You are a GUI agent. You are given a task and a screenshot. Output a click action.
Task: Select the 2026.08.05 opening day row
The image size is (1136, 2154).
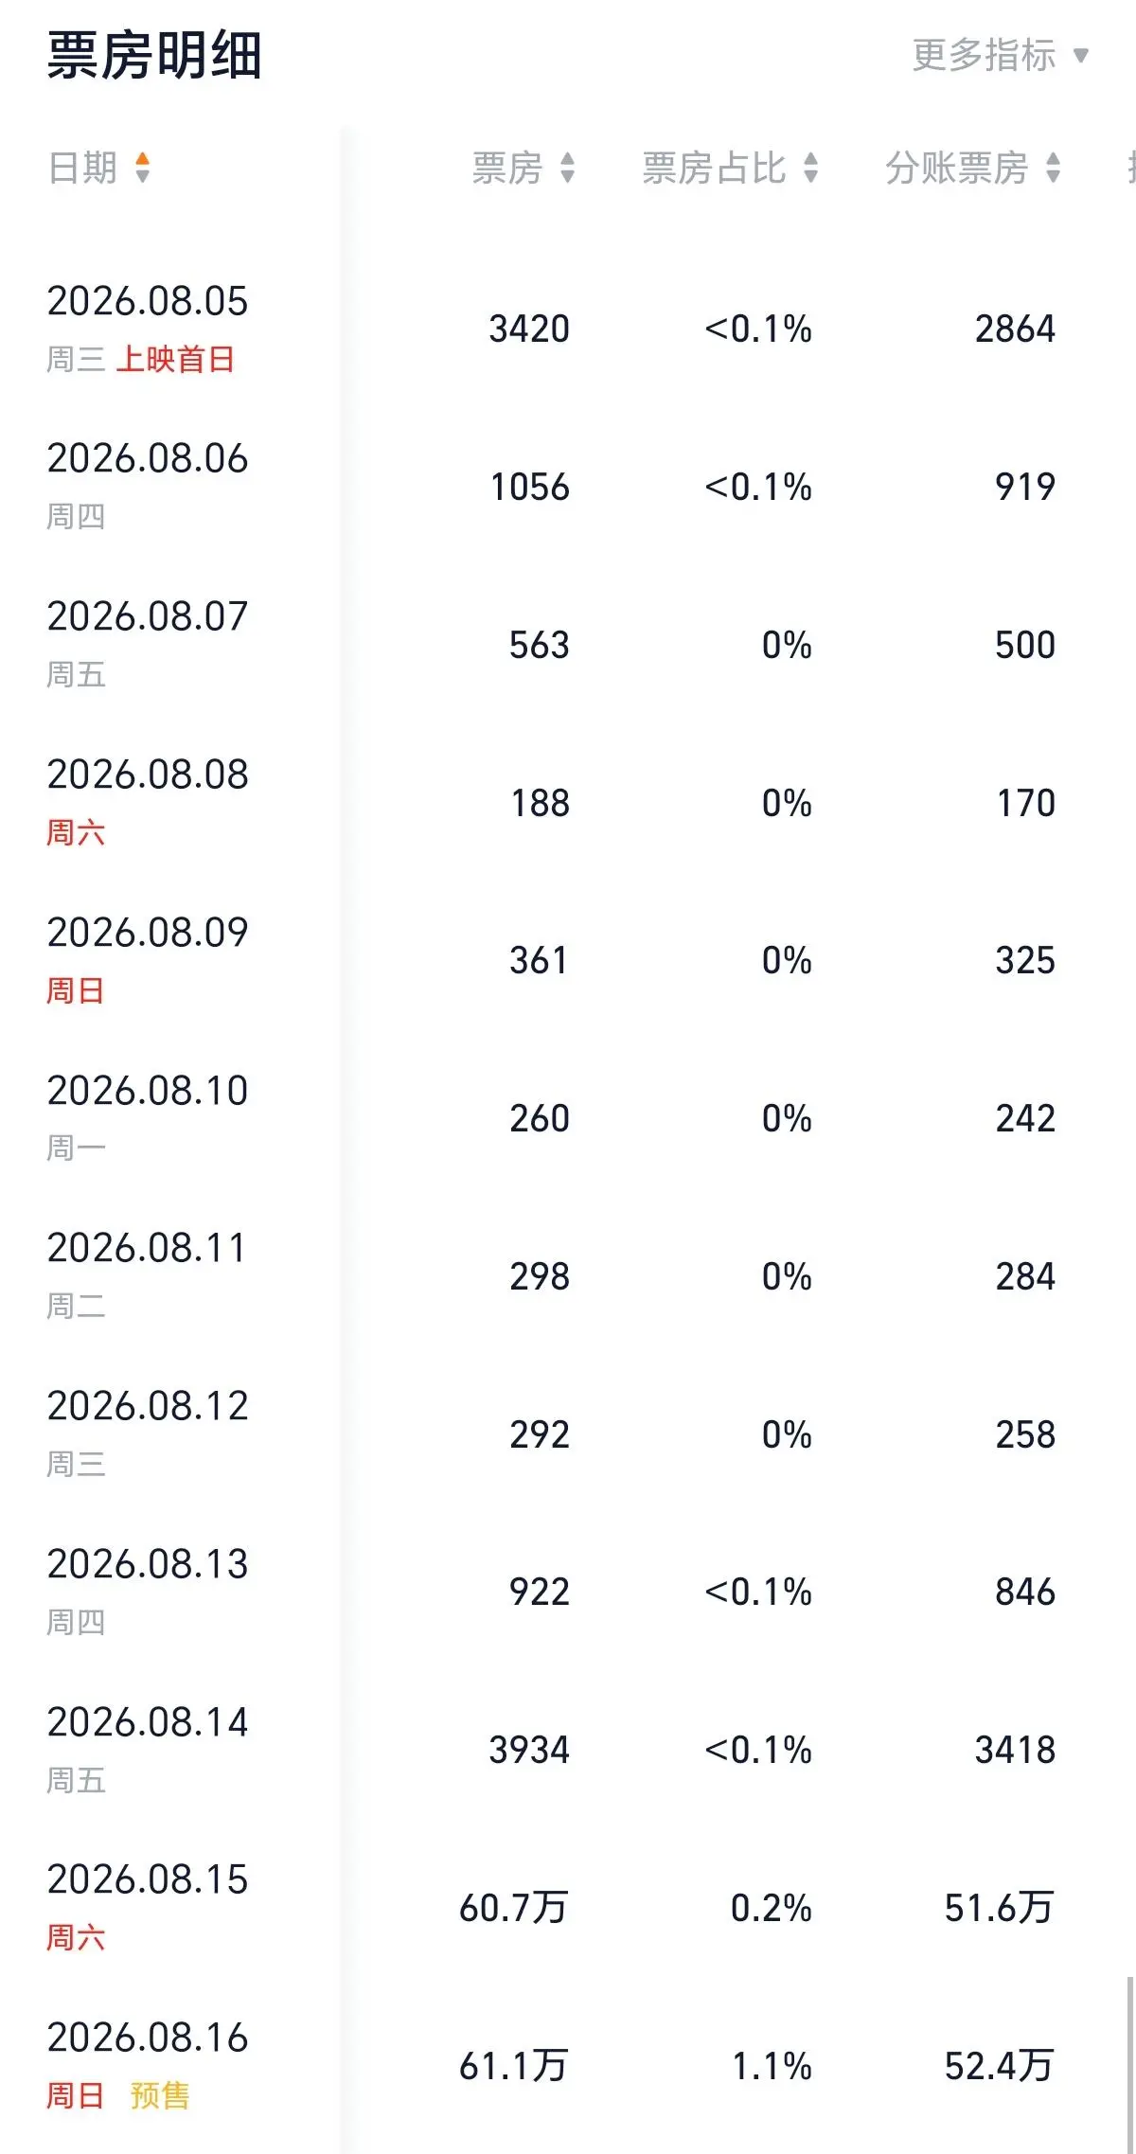(568, 328)
